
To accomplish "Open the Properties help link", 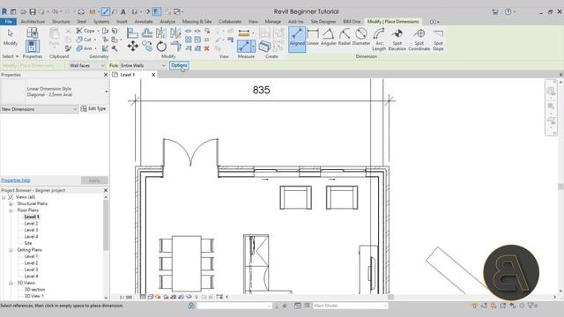I will coord(16,180).
